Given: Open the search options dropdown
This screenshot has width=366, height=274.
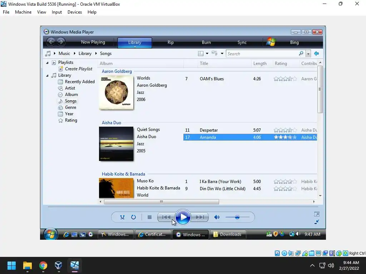Looking at the screenshot, I should point(308,54).
